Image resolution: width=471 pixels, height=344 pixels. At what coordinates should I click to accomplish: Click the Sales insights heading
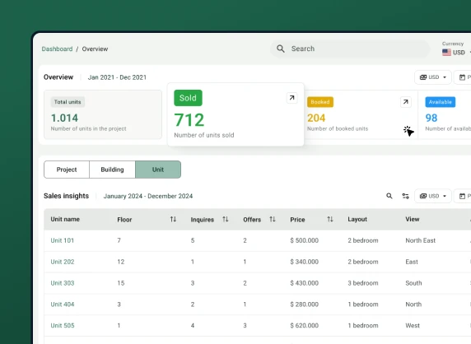pyautogui.click(x=67, y=196)
